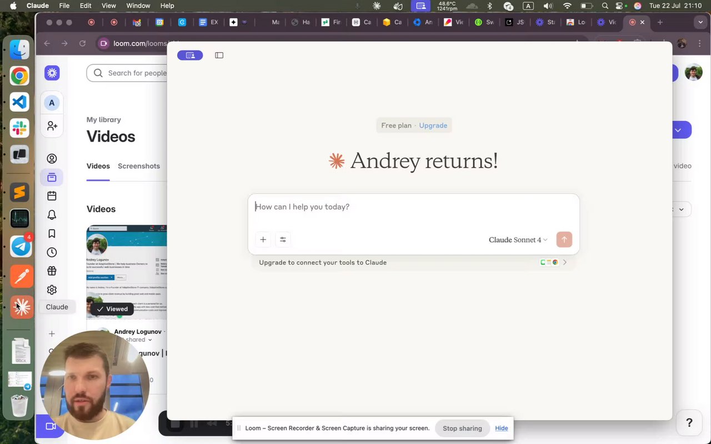Open the Claude app menu in menu bar

coord(38,6)
